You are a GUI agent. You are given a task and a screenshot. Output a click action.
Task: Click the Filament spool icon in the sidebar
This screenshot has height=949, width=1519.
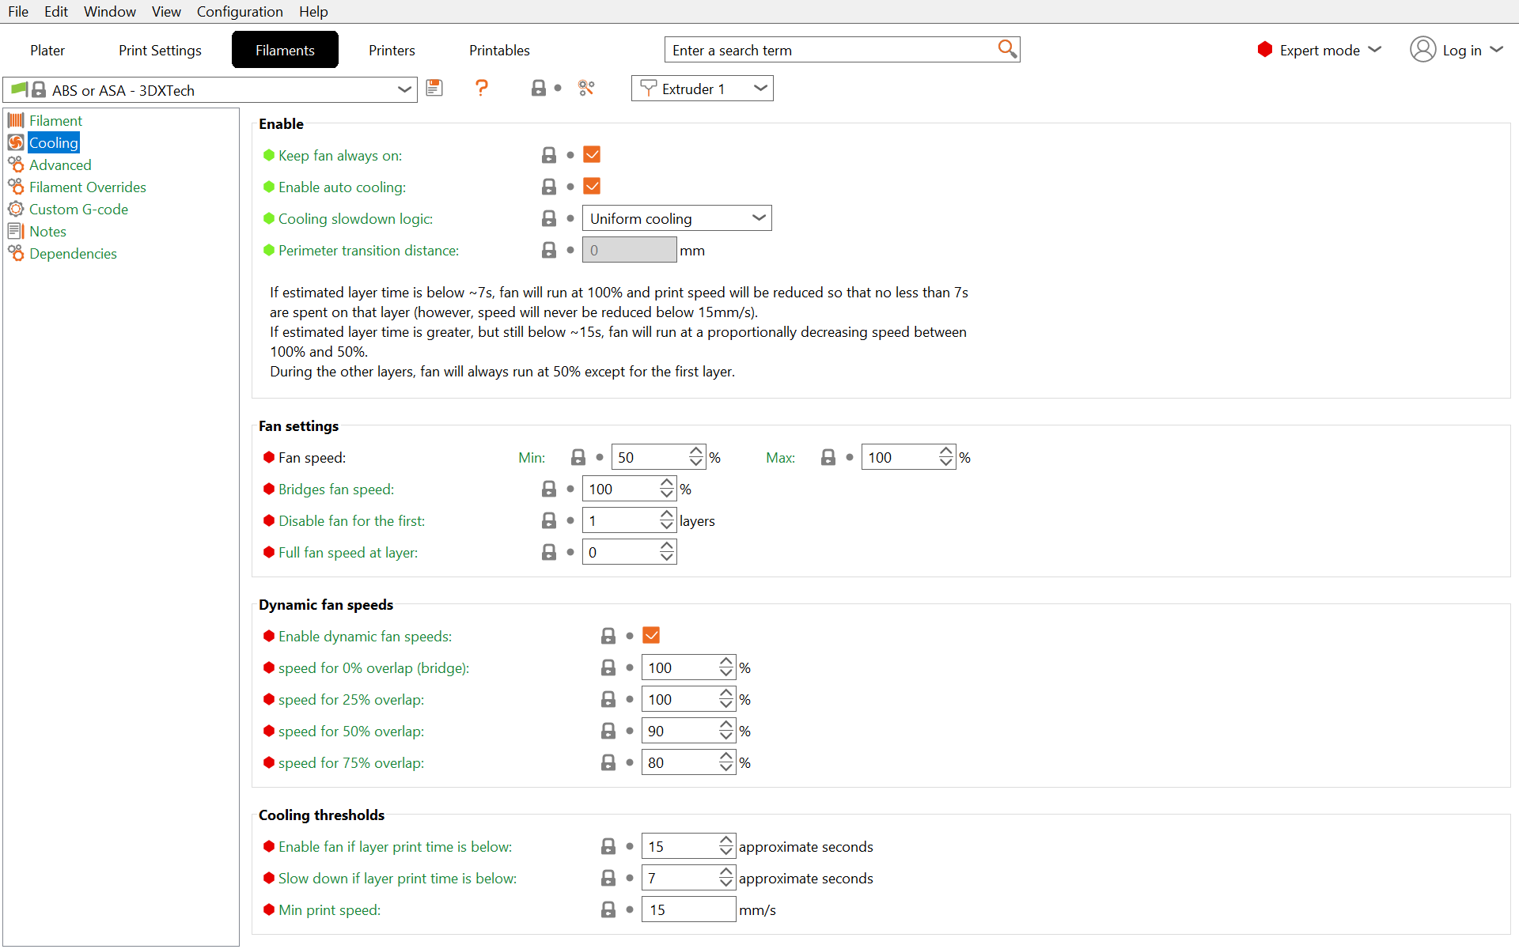click(x=16, y=120)
